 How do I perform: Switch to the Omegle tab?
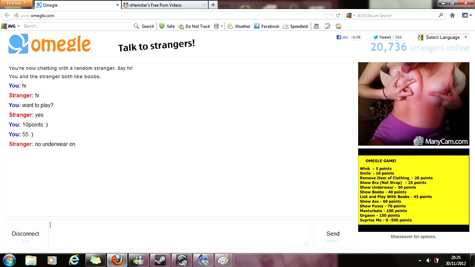pos(76,5)
